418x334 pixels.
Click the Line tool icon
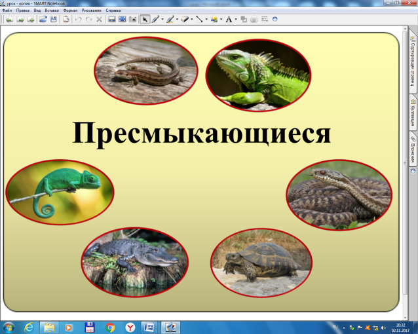(x=200, y=20)
